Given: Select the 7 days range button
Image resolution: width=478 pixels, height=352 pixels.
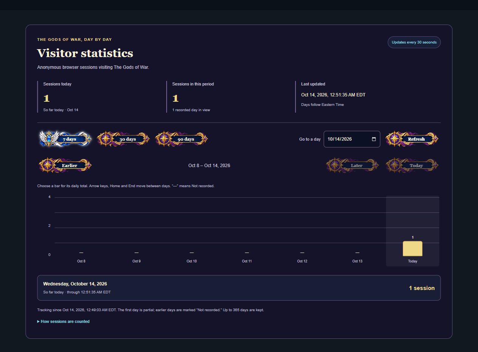Looking at the screenshot, I should point(65,139).
